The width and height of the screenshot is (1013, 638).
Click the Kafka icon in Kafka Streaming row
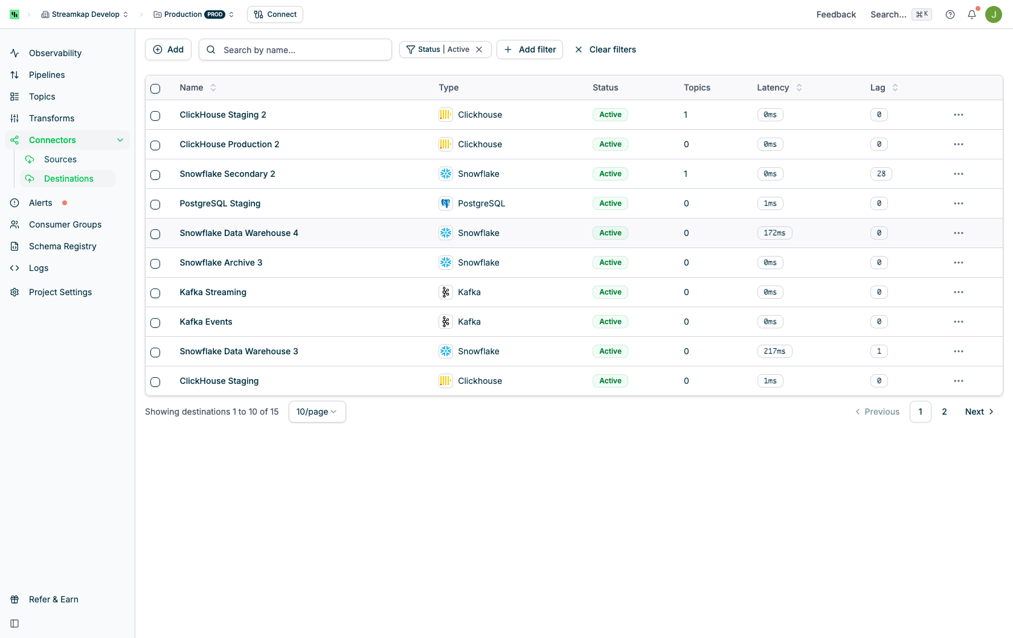tap(446, 292)
